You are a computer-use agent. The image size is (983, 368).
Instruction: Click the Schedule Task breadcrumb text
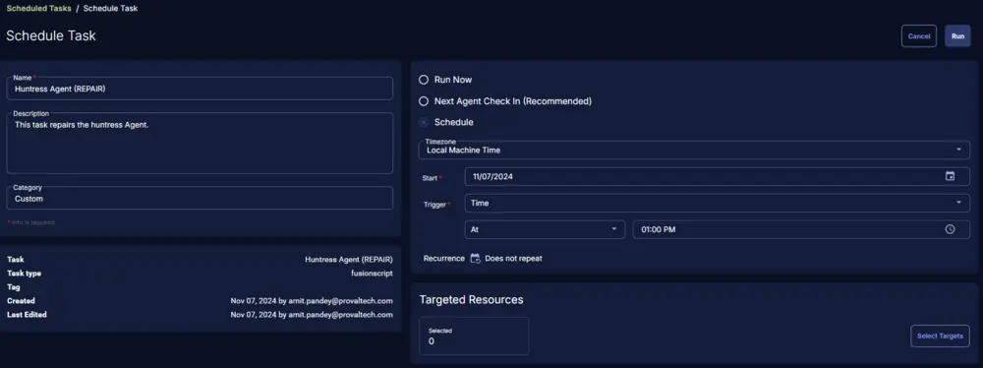(110, 8)
